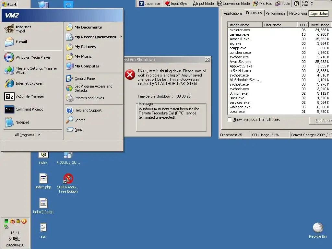Open Tools on the language bar
The image size is (332, 249).
[x=282, y=4]
